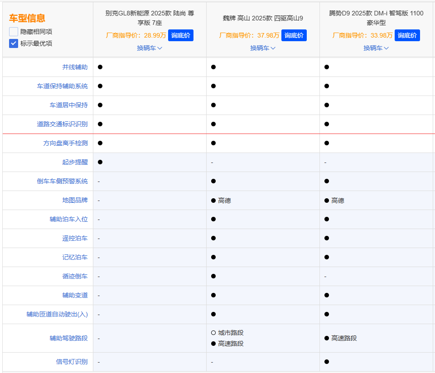Click the 车道保持辅助系统 parameter link
435x373 pixels.
click(x=63, y=86)
